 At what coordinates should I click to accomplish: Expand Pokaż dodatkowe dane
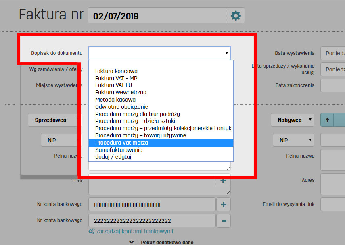[167, 242]
